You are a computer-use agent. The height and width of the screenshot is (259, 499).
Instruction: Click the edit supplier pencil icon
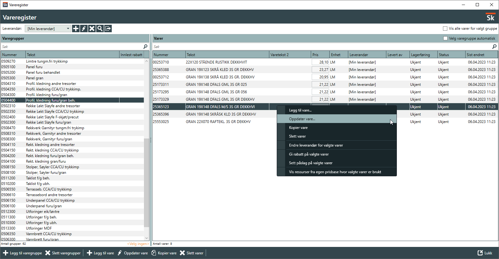pos(84,29)
